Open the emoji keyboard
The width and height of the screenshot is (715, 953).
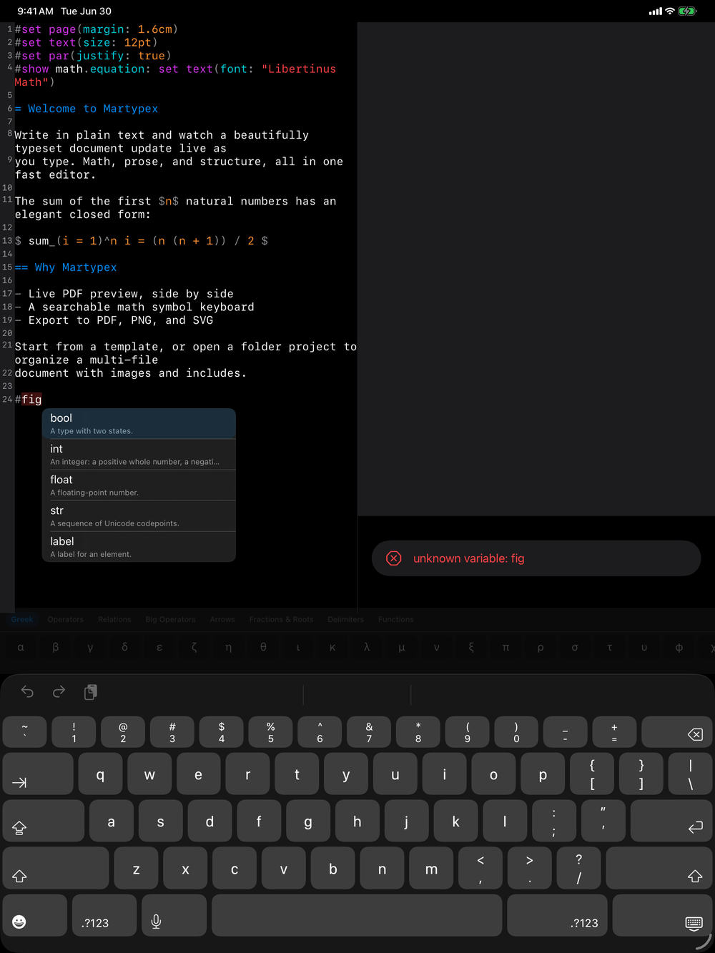coord(35,916)
